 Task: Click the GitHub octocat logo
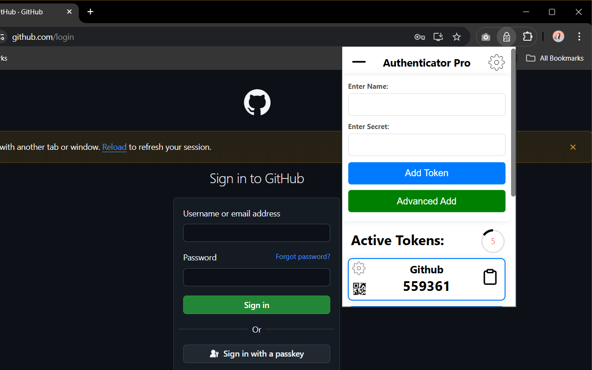[x=257, y=102]
